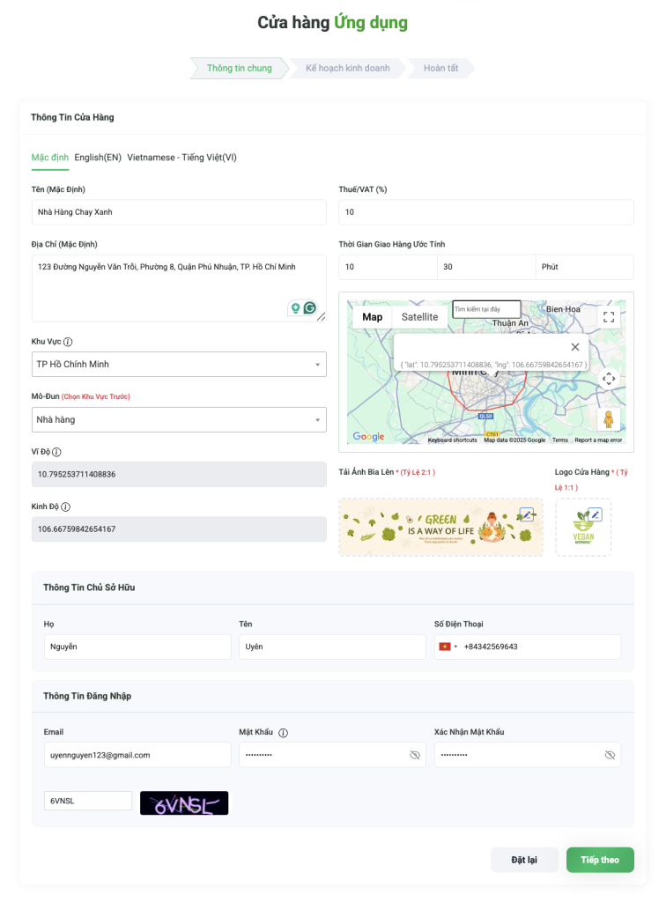Click the Tiếp theo button
The height and width of the screenshot is (902, 666).
click(x=600, y=860)
